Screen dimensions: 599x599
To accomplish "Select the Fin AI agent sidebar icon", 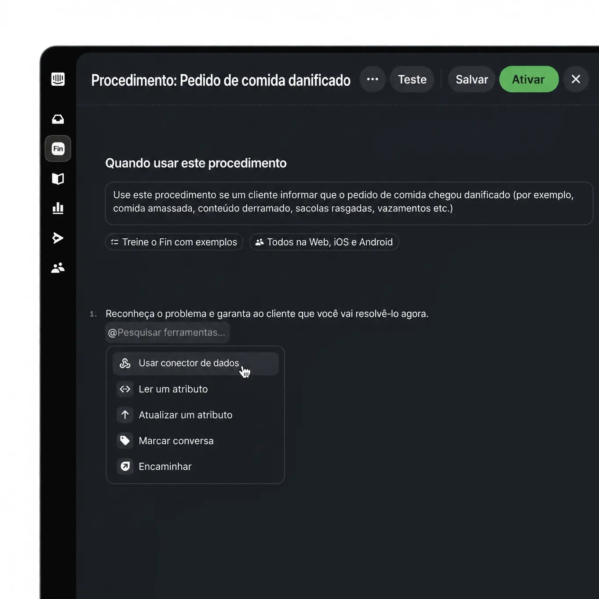I will tap(58, 149).
